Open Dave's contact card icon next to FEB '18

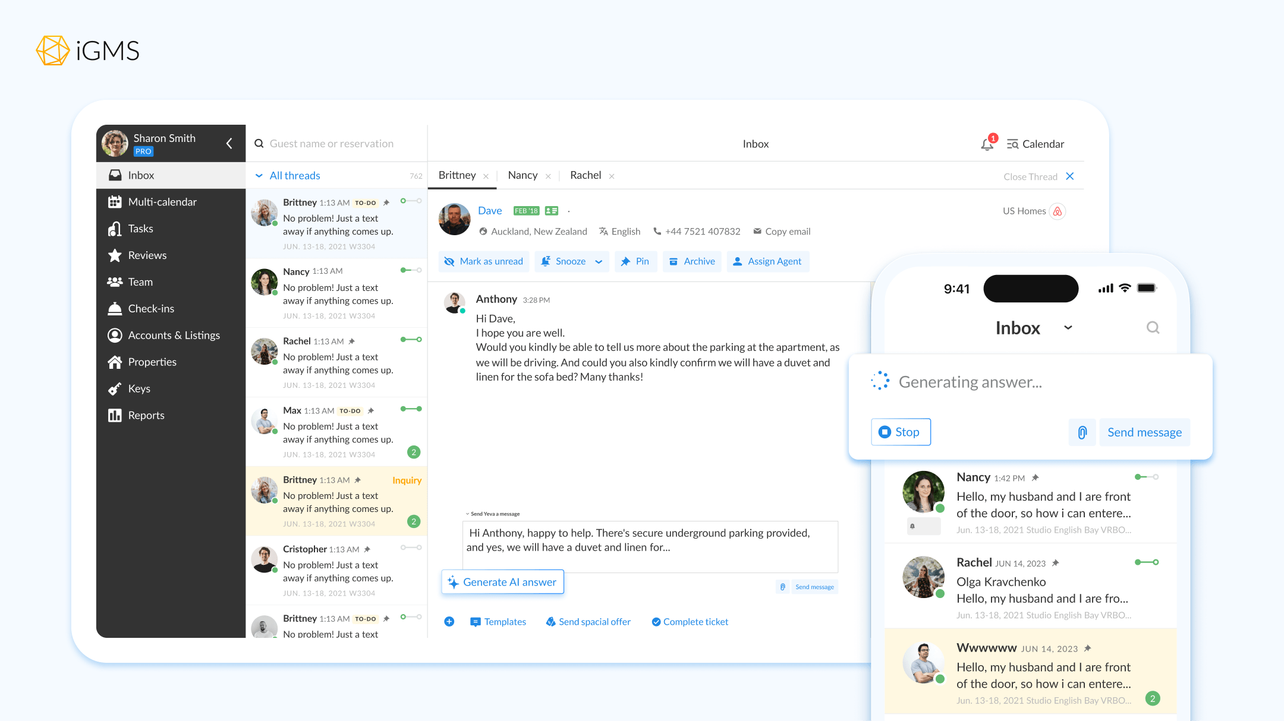[550, 210]
